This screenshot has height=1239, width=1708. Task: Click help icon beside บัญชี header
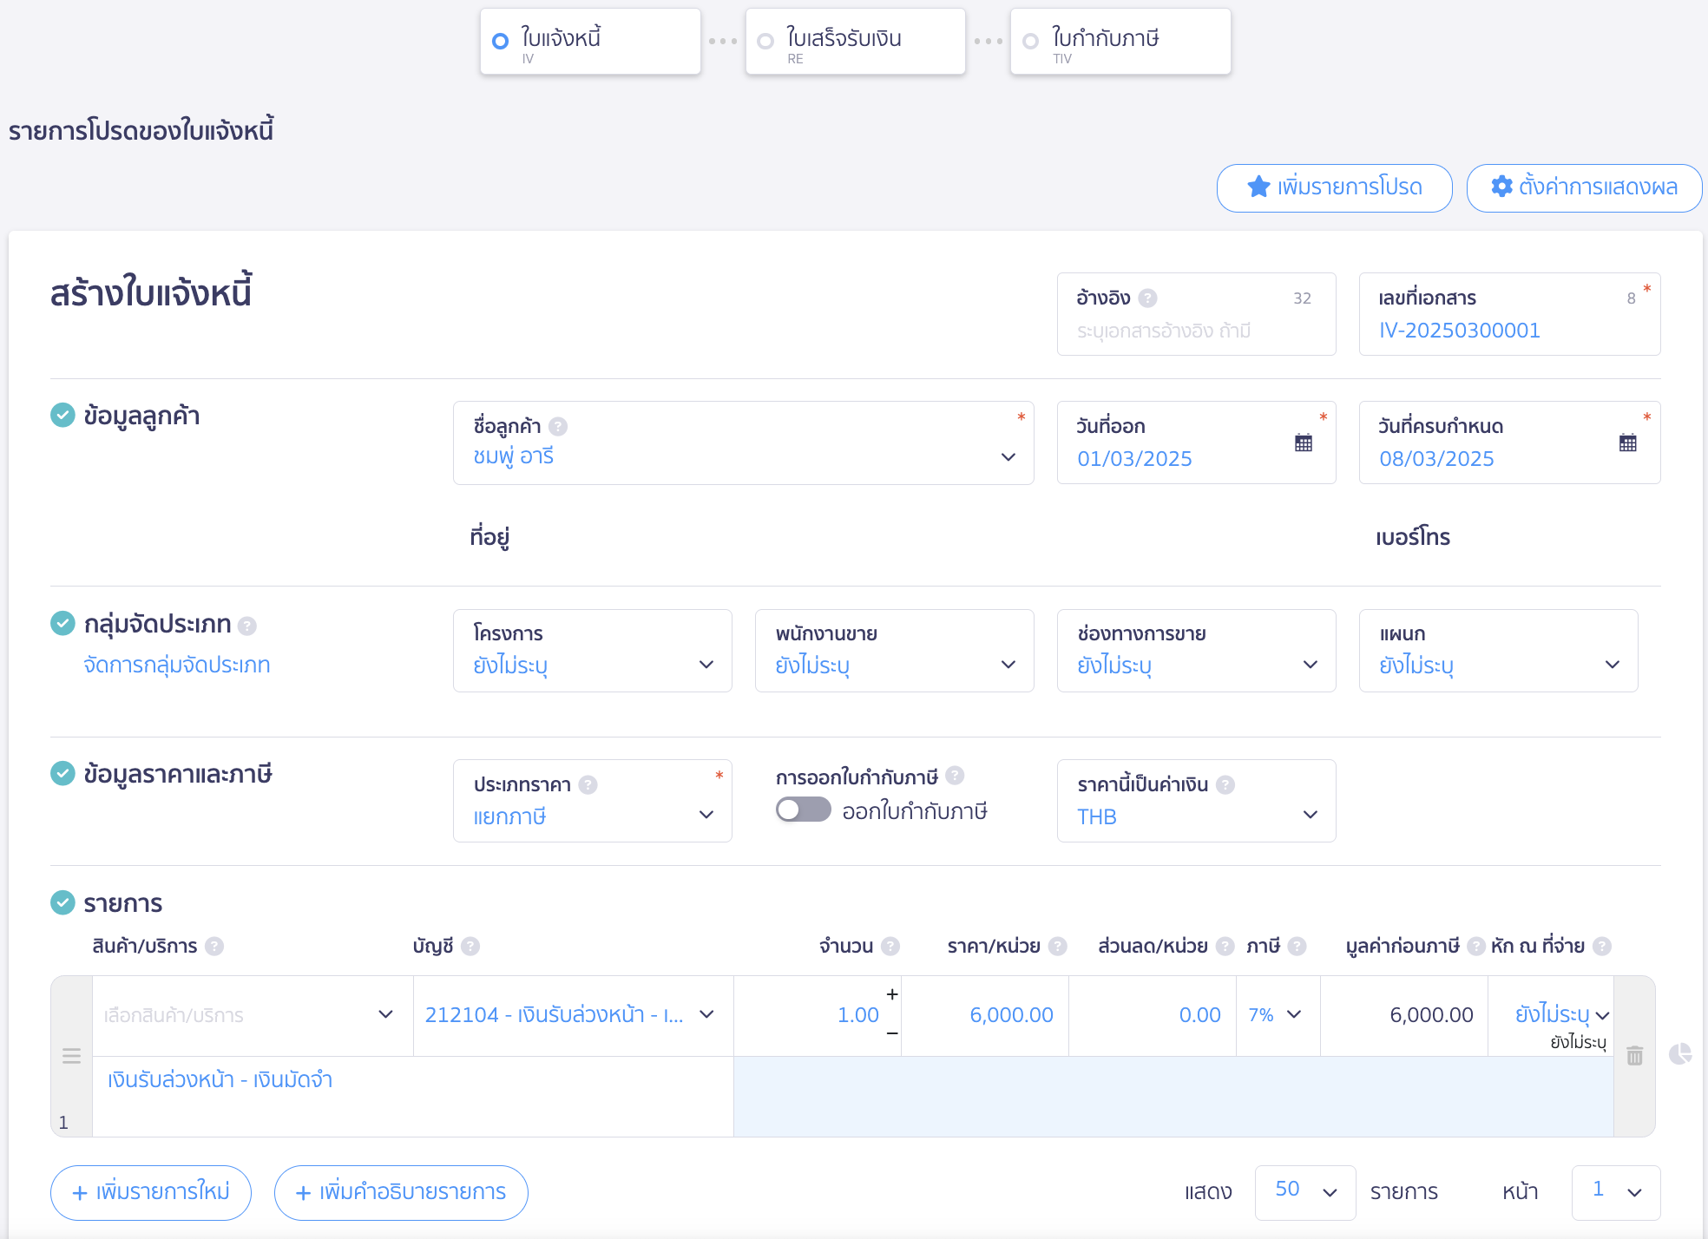point(470,947)
